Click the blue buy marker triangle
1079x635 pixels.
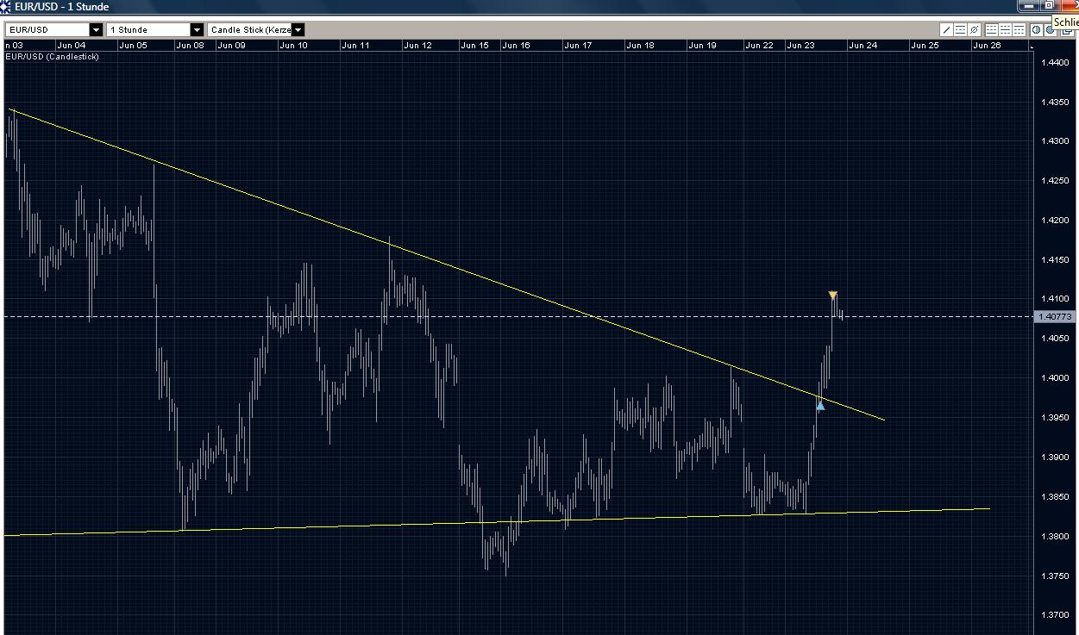click(820, 405)
